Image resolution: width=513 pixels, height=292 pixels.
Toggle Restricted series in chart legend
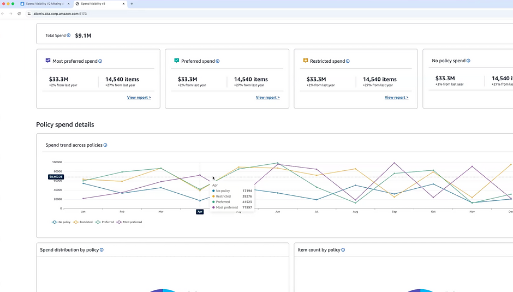[83, 222]
